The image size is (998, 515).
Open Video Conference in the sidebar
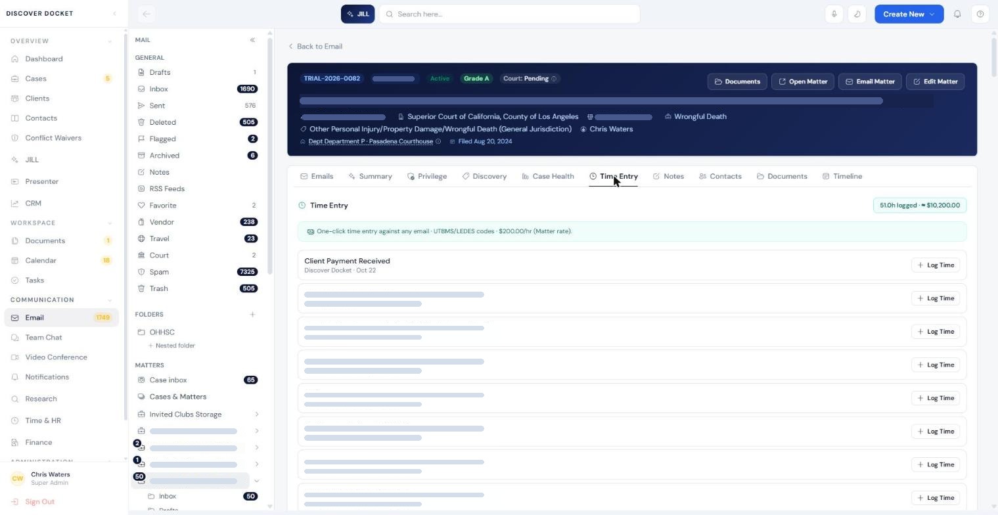coord(56,357)
